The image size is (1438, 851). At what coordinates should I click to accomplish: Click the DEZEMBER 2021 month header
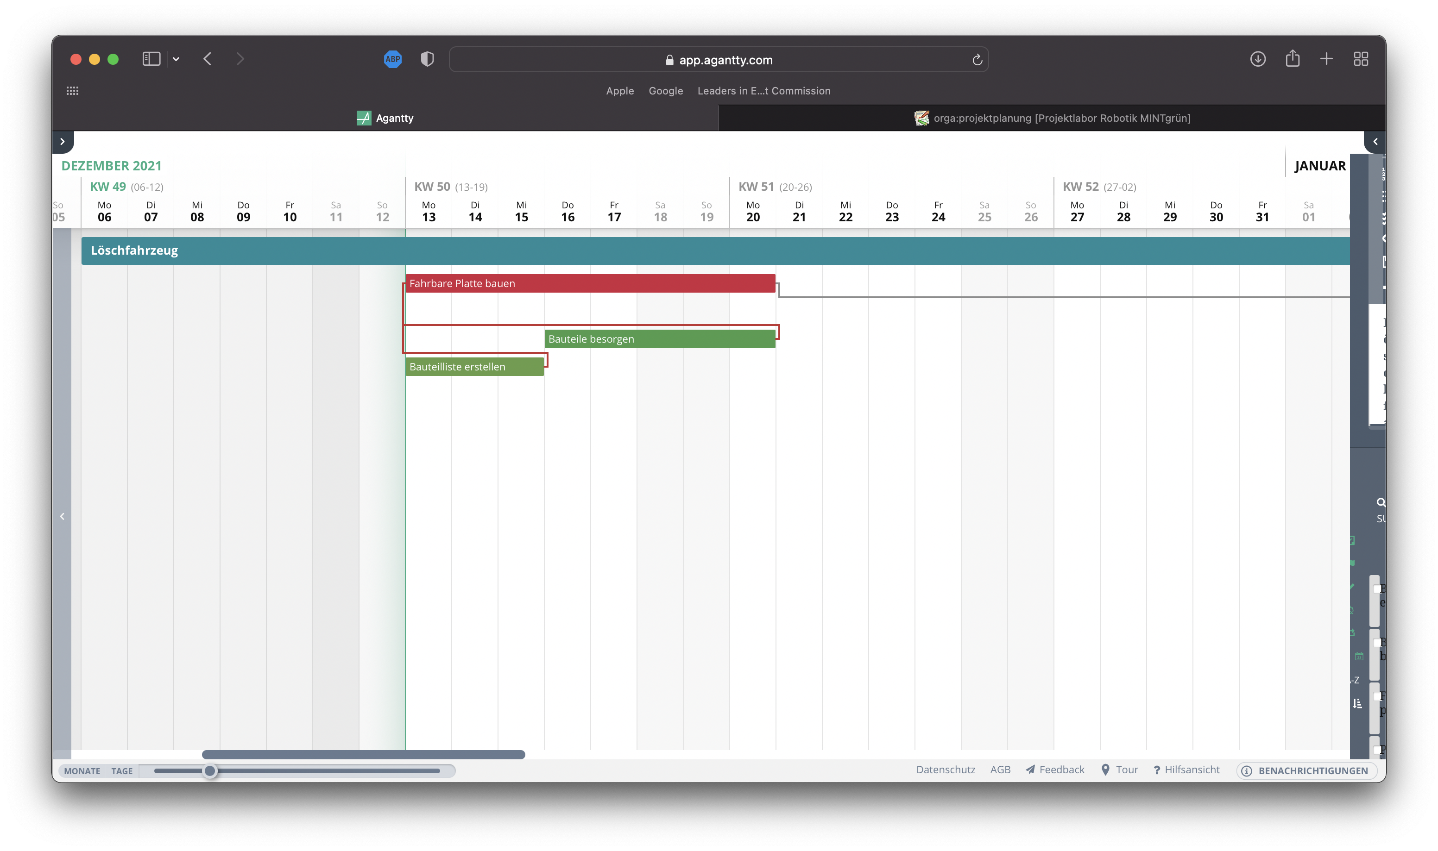coord(111,166)
